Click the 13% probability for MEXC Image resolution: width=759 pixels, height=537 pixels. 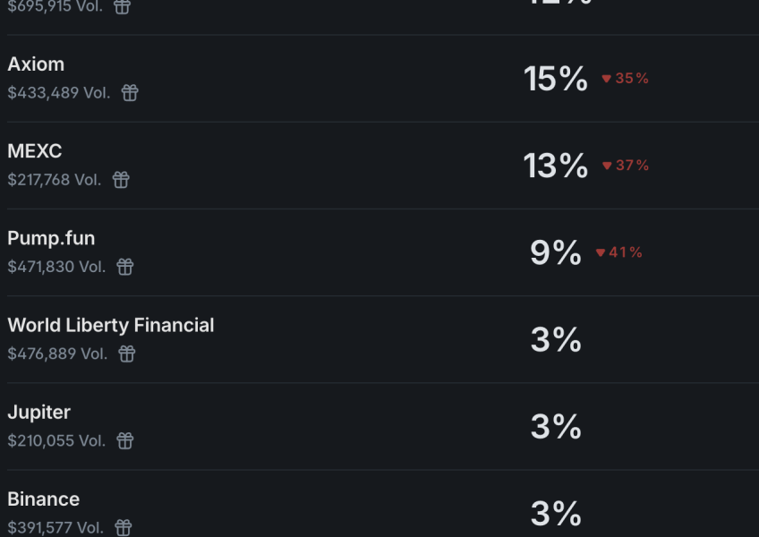click(x=556, y=166)
